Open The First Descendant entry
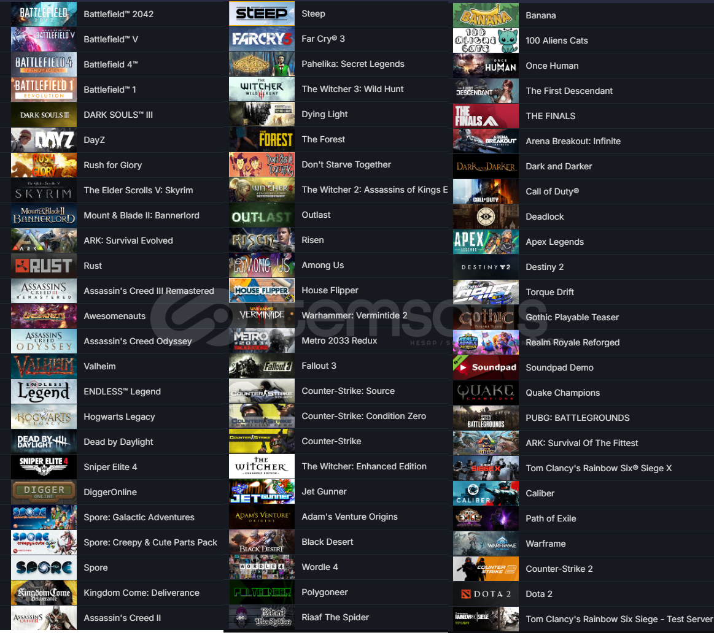714x635 pixels. coord(569,91)
